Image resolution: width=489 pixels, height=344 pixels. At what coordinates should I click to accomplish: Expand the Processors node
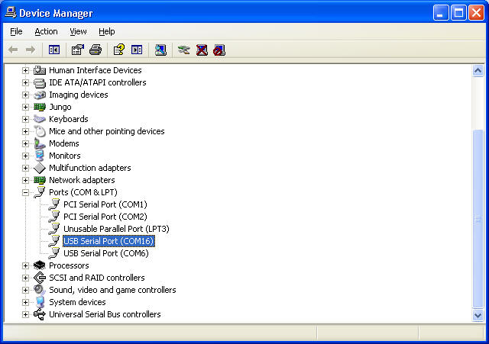click(25, 266)
